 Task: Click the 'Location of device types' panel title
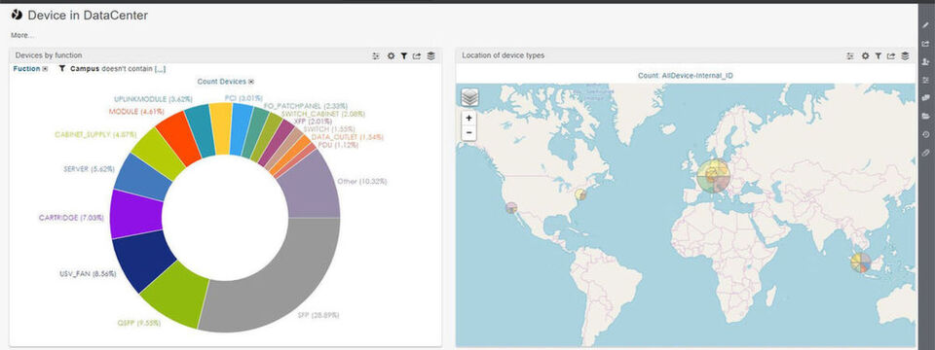504,55
